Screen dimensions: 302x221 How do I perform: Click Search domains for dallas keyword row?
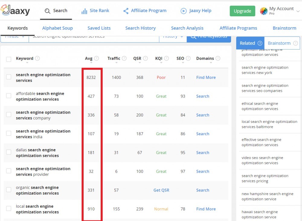point(203,152)
